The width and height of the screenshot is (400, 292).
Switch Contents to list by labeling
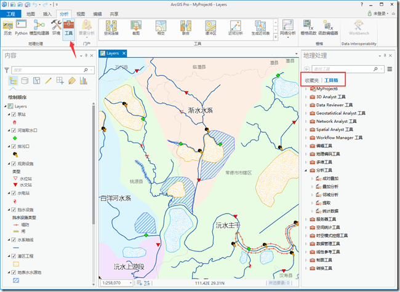click(72, 81)
